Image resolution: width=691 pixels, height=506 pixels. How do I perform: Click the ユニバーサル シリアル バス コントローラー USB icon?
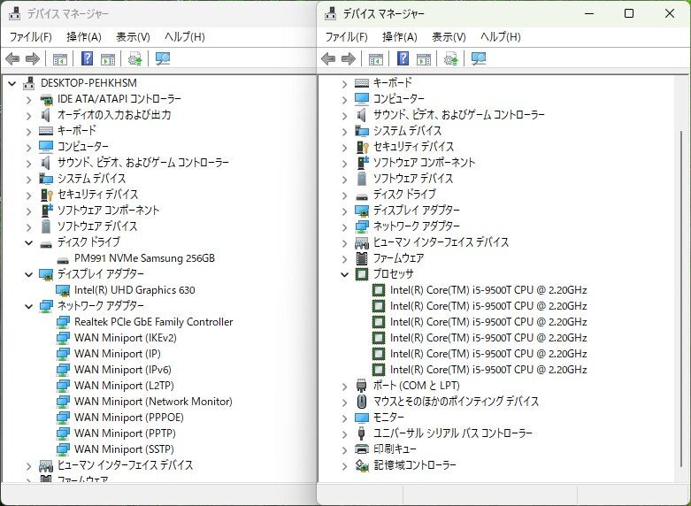click(361, 433)
